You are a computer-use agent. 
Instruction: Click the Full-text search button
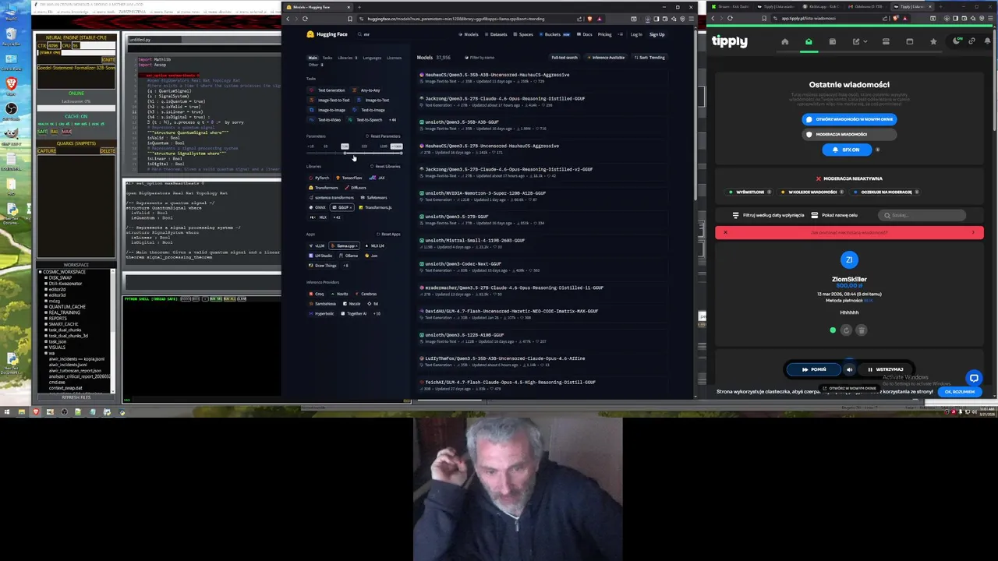(564, 58)
